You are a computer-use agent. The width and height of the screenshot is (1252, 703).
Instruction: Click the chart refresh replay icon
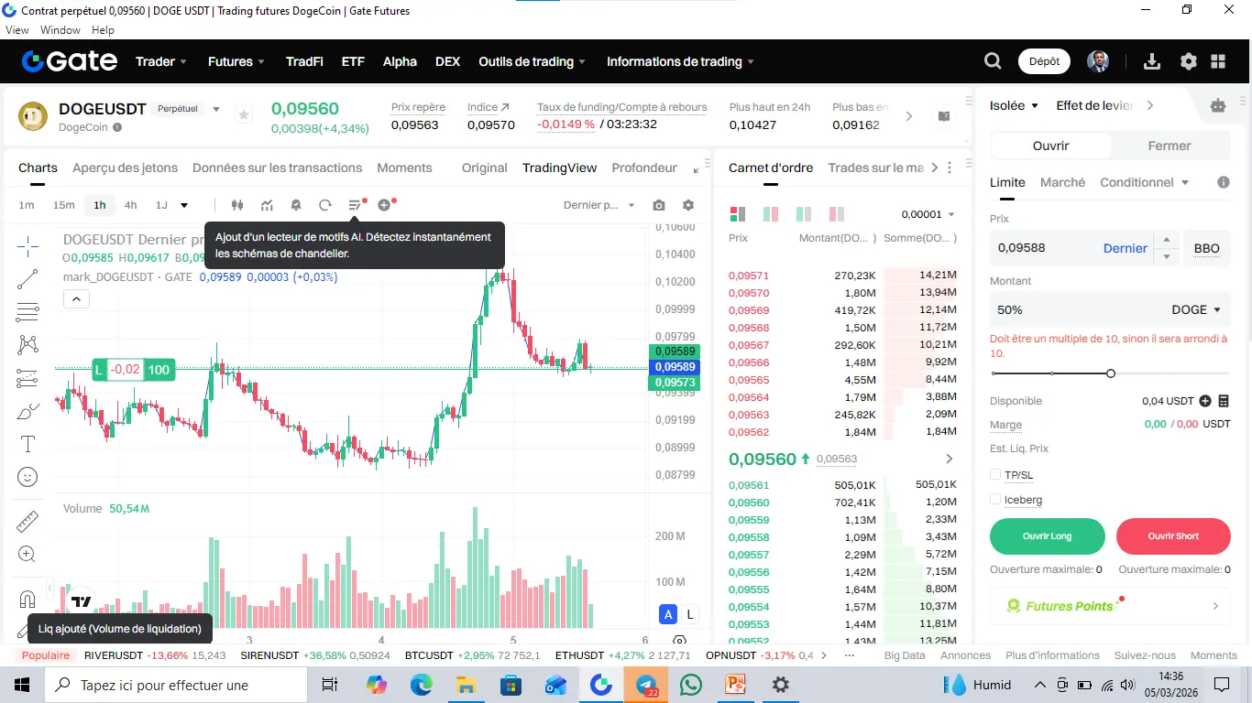click(x=325, y=205)
